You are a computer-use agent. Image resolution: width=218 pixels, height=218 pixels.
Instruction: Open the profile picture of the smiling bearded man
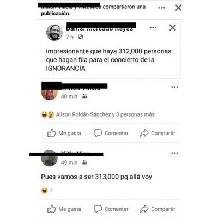coord(54,33)
